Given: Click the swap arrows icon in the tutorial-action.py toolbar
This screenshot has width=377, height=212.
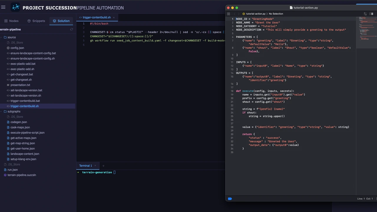Looking at the screenshot, I should pyautogui.click(x=365, y=14).
